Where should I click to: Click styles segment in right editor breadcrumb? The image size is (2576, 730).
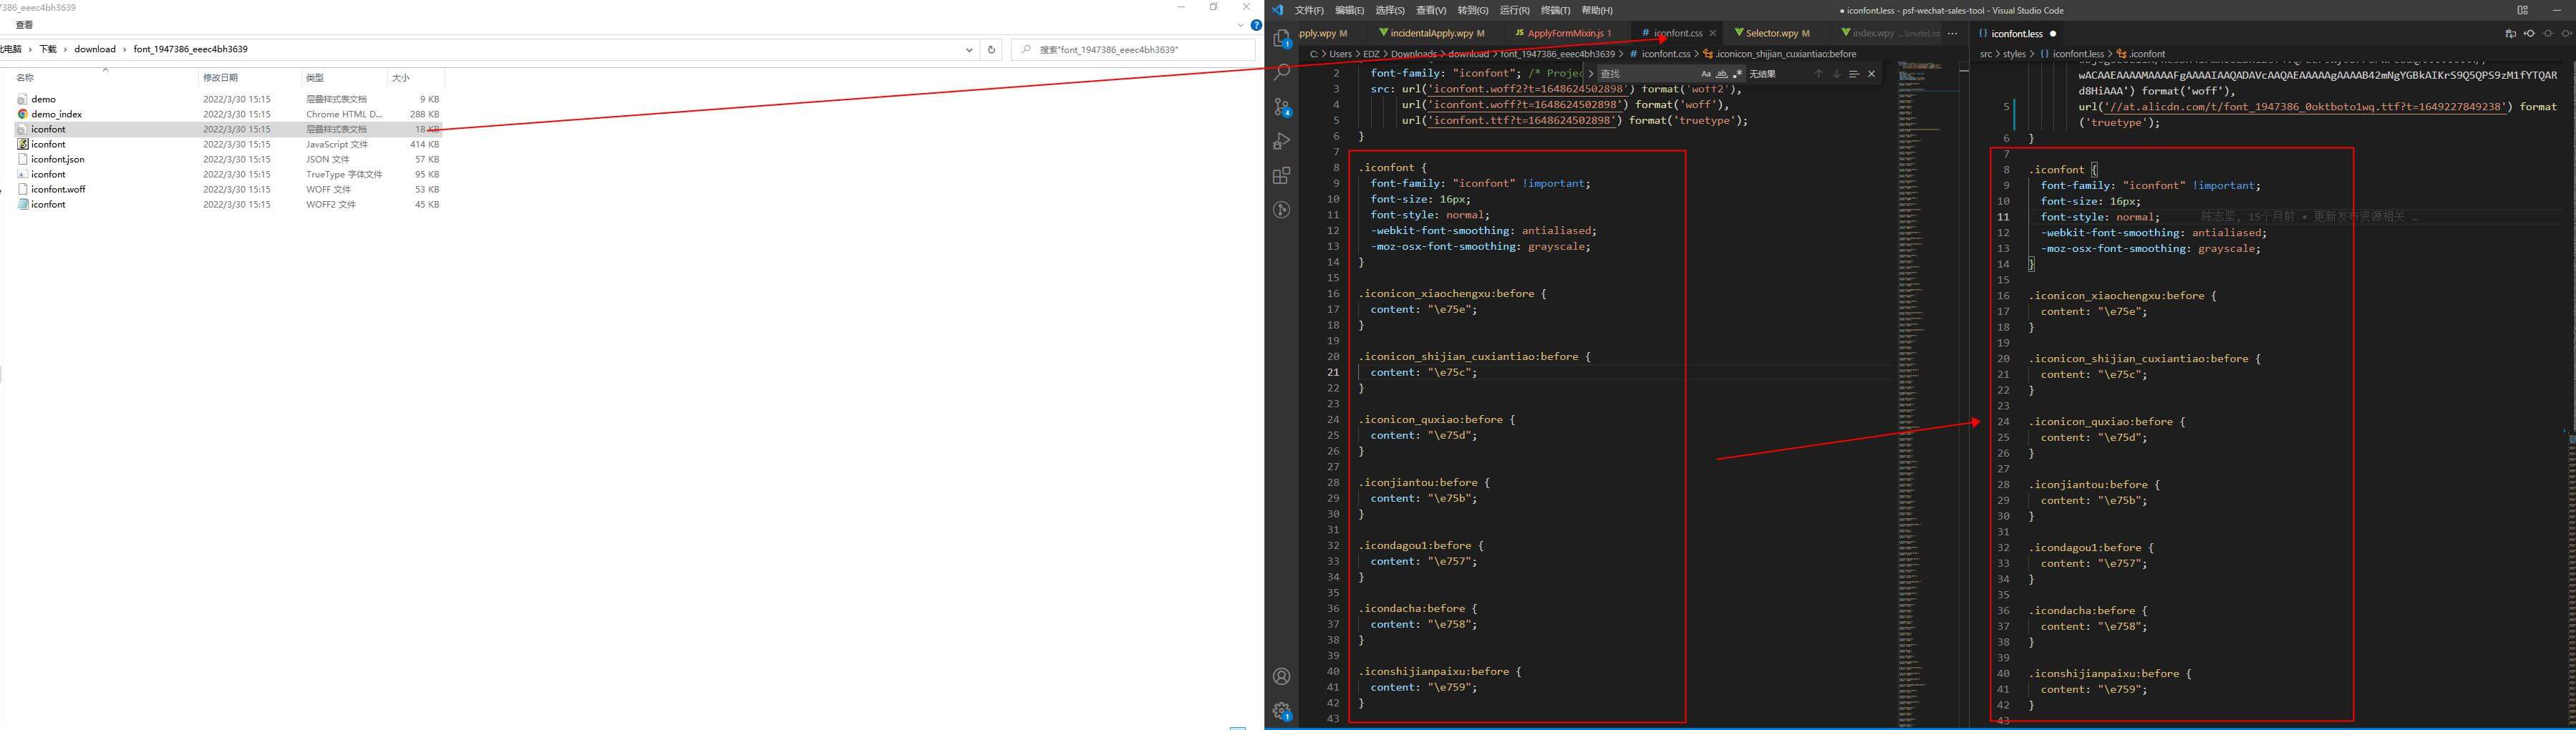[2014, 54]
